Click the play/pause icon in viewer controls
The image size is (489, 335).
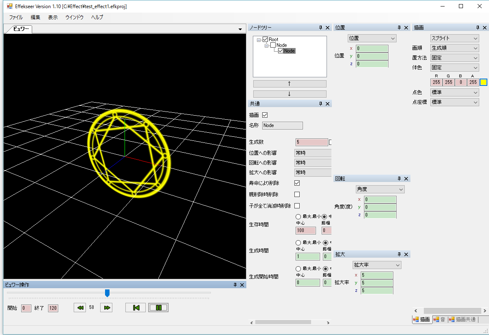(x=158, y=307)
